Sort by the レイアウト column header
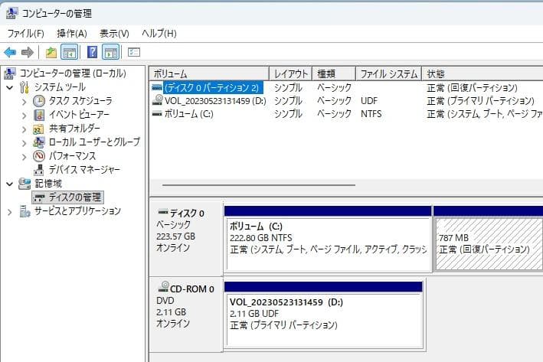This screenshot has width=543, height=362. tap(291, 73)
